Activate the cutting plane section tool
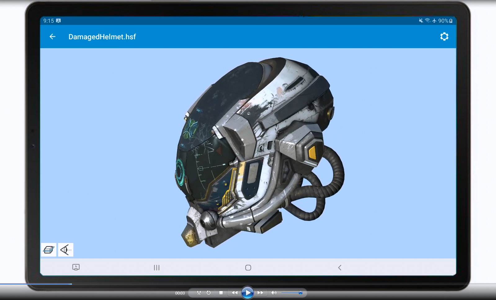The image size is (496, 300). pos(49,250)
